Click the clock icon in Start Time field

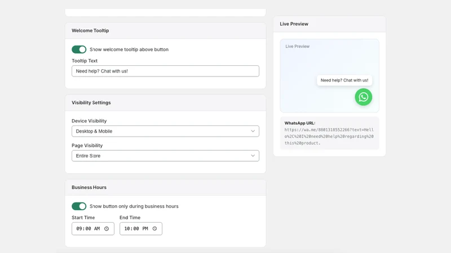(107, 229)
